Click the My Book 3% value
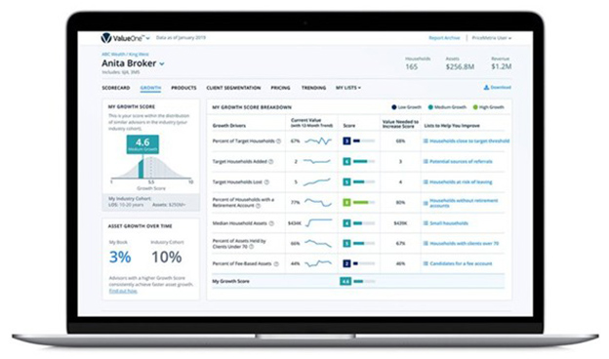The height and width of the screenshot is (359, 609). pyautogui.click(x=120, y=257)
